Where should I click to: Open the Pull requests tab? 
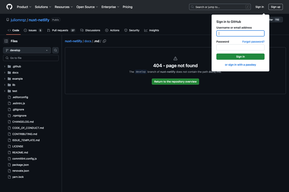point(61,30)
